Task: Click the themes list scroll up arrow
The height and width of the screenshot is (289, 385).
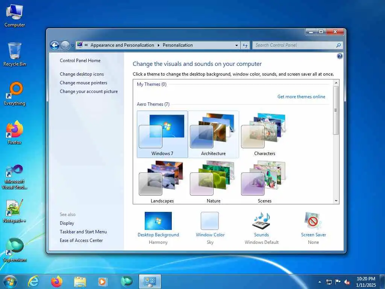Action: [x=336, y=83]
